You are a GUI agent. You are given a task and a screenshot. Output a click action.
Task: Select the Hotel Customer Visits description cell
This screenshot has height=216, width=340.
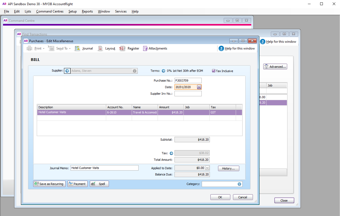(x=72, y=112)
